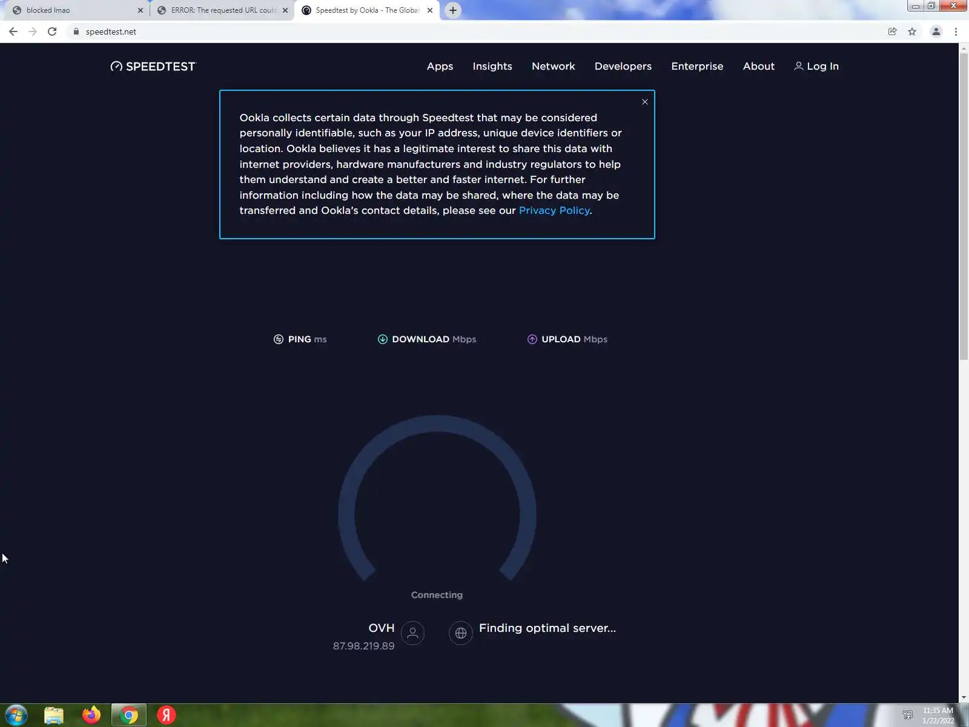Click the scrollbar down arrow
969x727 pixels.
point(964,697)
